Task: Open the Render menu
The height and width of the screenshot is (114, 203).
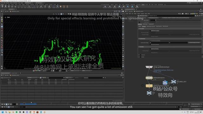Action: [8, 3]
